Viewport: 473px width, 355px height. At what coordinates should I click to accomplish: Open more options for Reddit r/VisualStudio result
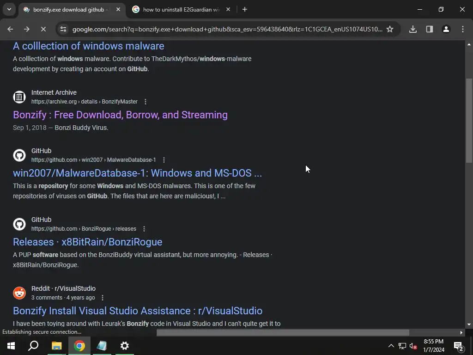[103, 298]
